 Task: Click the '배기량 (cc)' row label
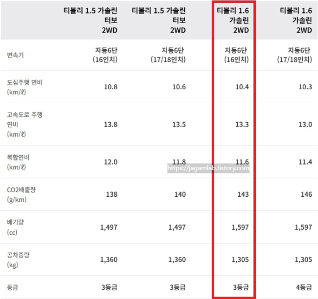(x=15, y=227)
